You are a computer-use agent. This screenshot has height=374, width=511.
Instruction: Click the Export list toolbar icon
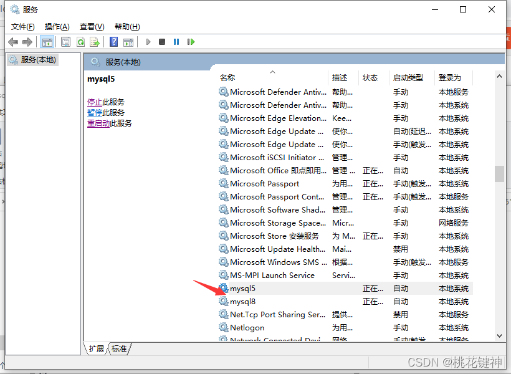[95, 42]
